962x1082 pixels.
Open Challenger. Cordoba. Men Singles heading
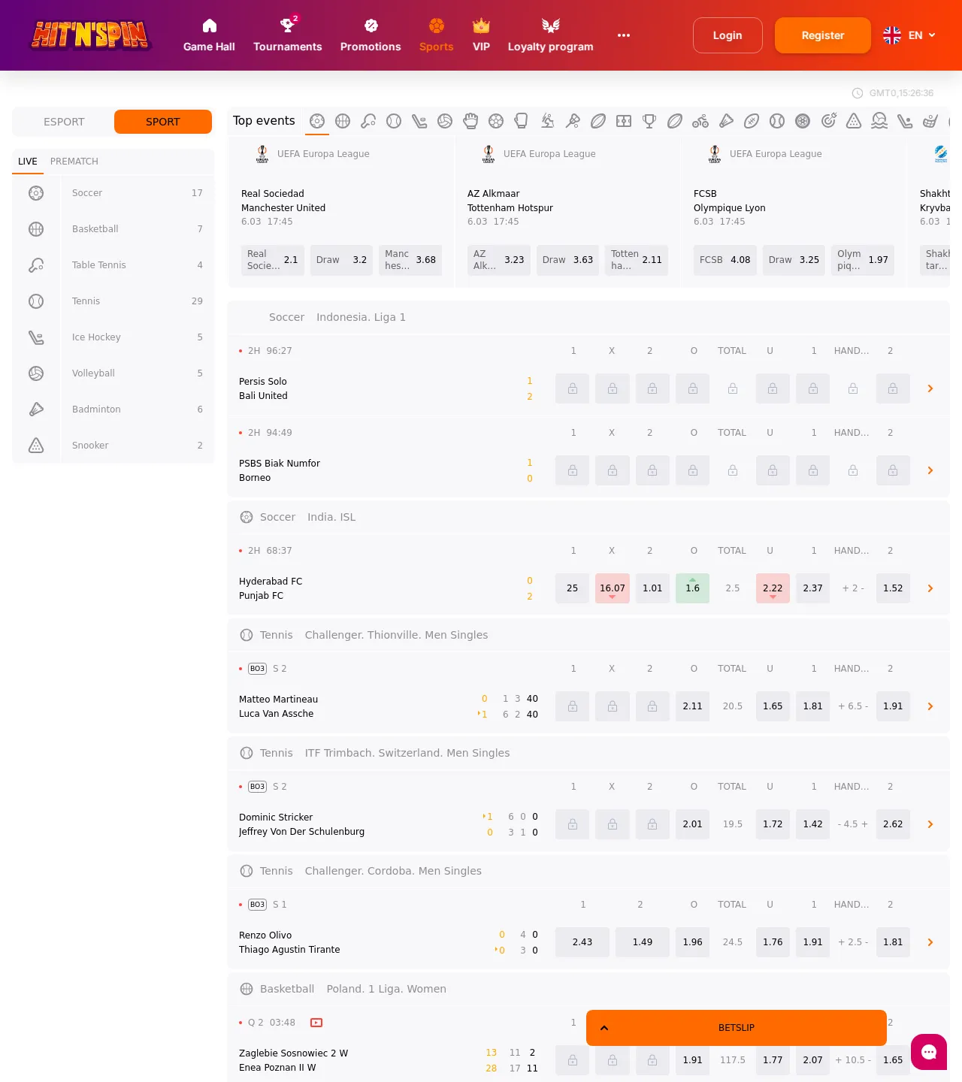pos(393,871)
